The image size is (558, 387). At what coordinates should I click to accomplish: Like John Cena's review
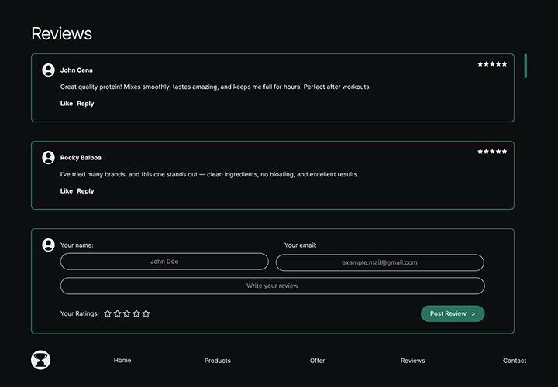[x=67, y=104]
